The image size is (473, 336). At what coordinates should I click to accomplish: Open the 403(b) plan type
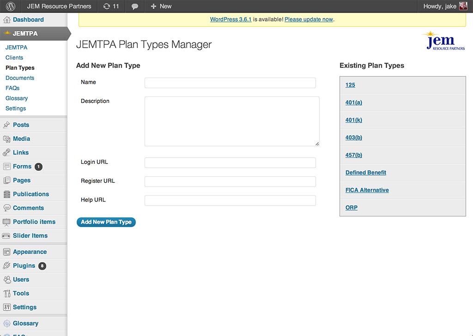pyautogui.click(x=354, y=138)
